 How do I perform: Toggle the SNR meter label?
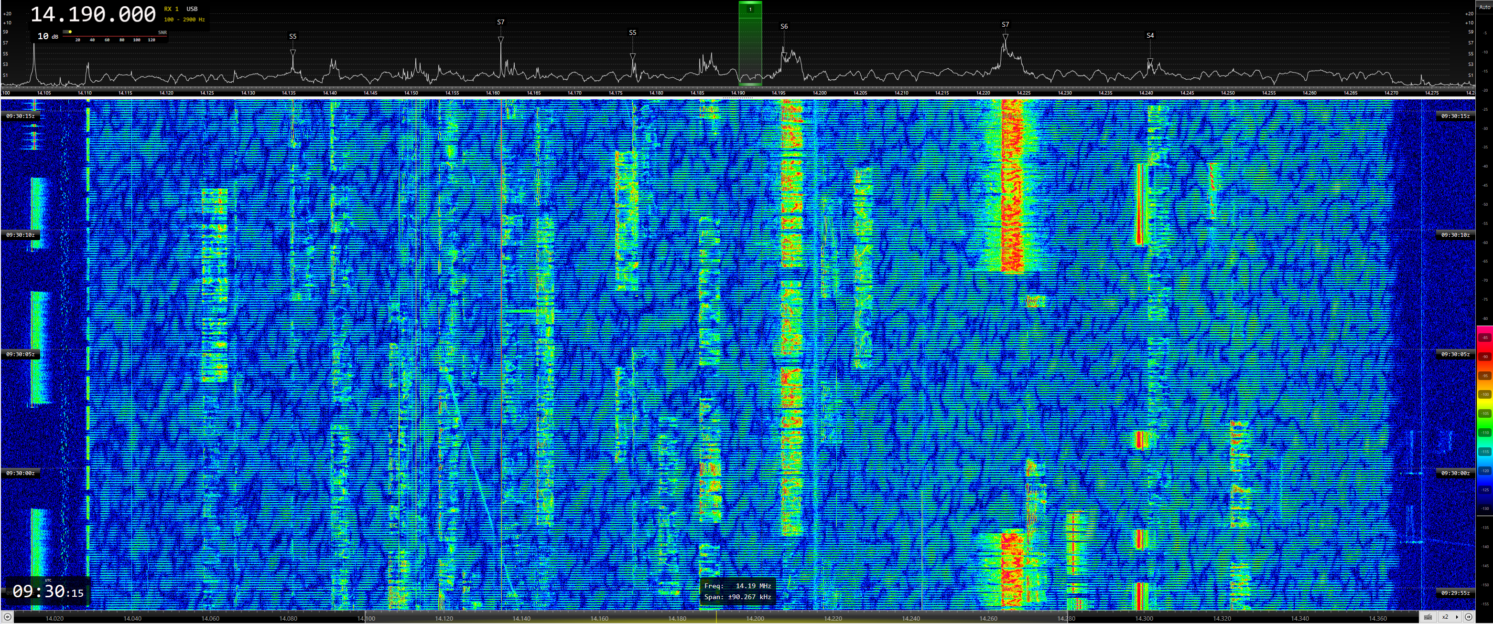pyautogui.click(x=162, y=32)
